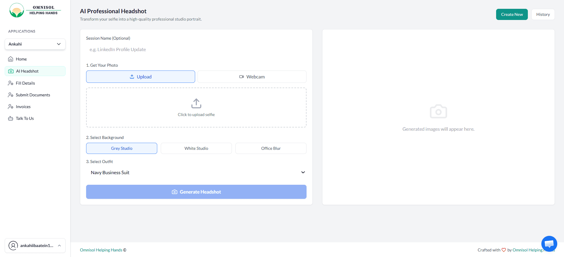Open the History button
The width and height of the screenshot is (564, 257).
[543, 14]
